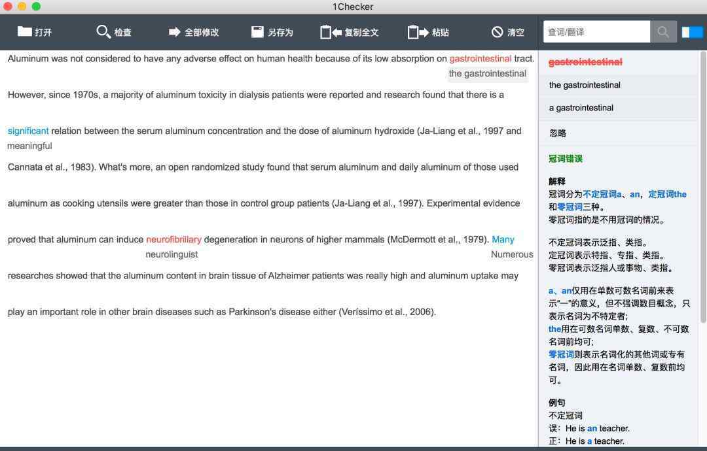
Task: Click the 清空 clear icon
Action: (497, 32)
